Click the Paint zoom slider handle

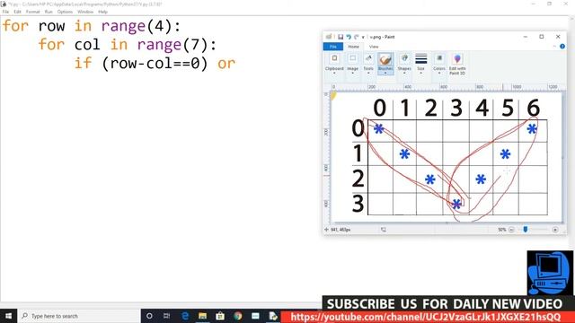[525, 230]
